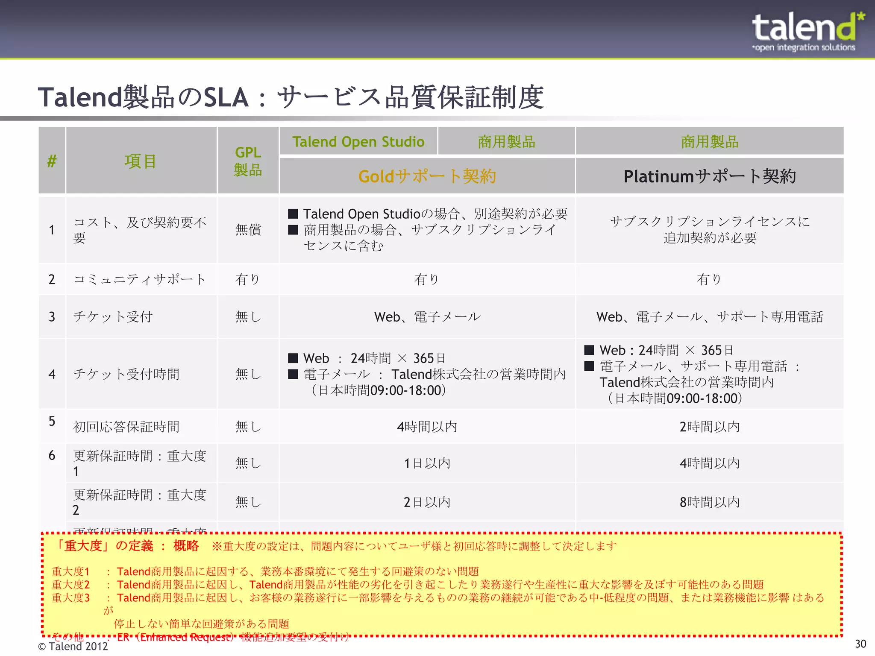Click '*open integration solutions' tagline

804,47
